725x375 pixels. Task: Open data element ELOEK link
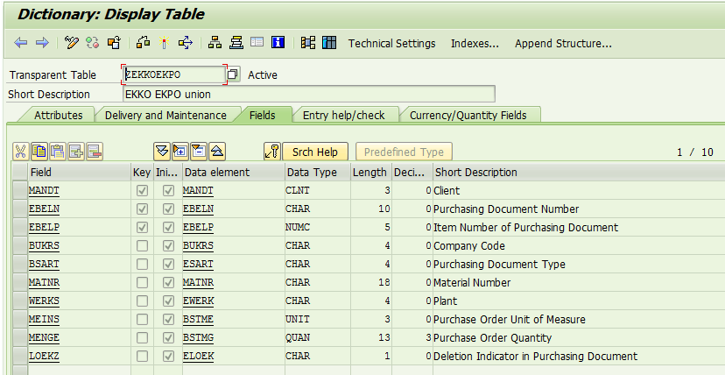[198, 356]
